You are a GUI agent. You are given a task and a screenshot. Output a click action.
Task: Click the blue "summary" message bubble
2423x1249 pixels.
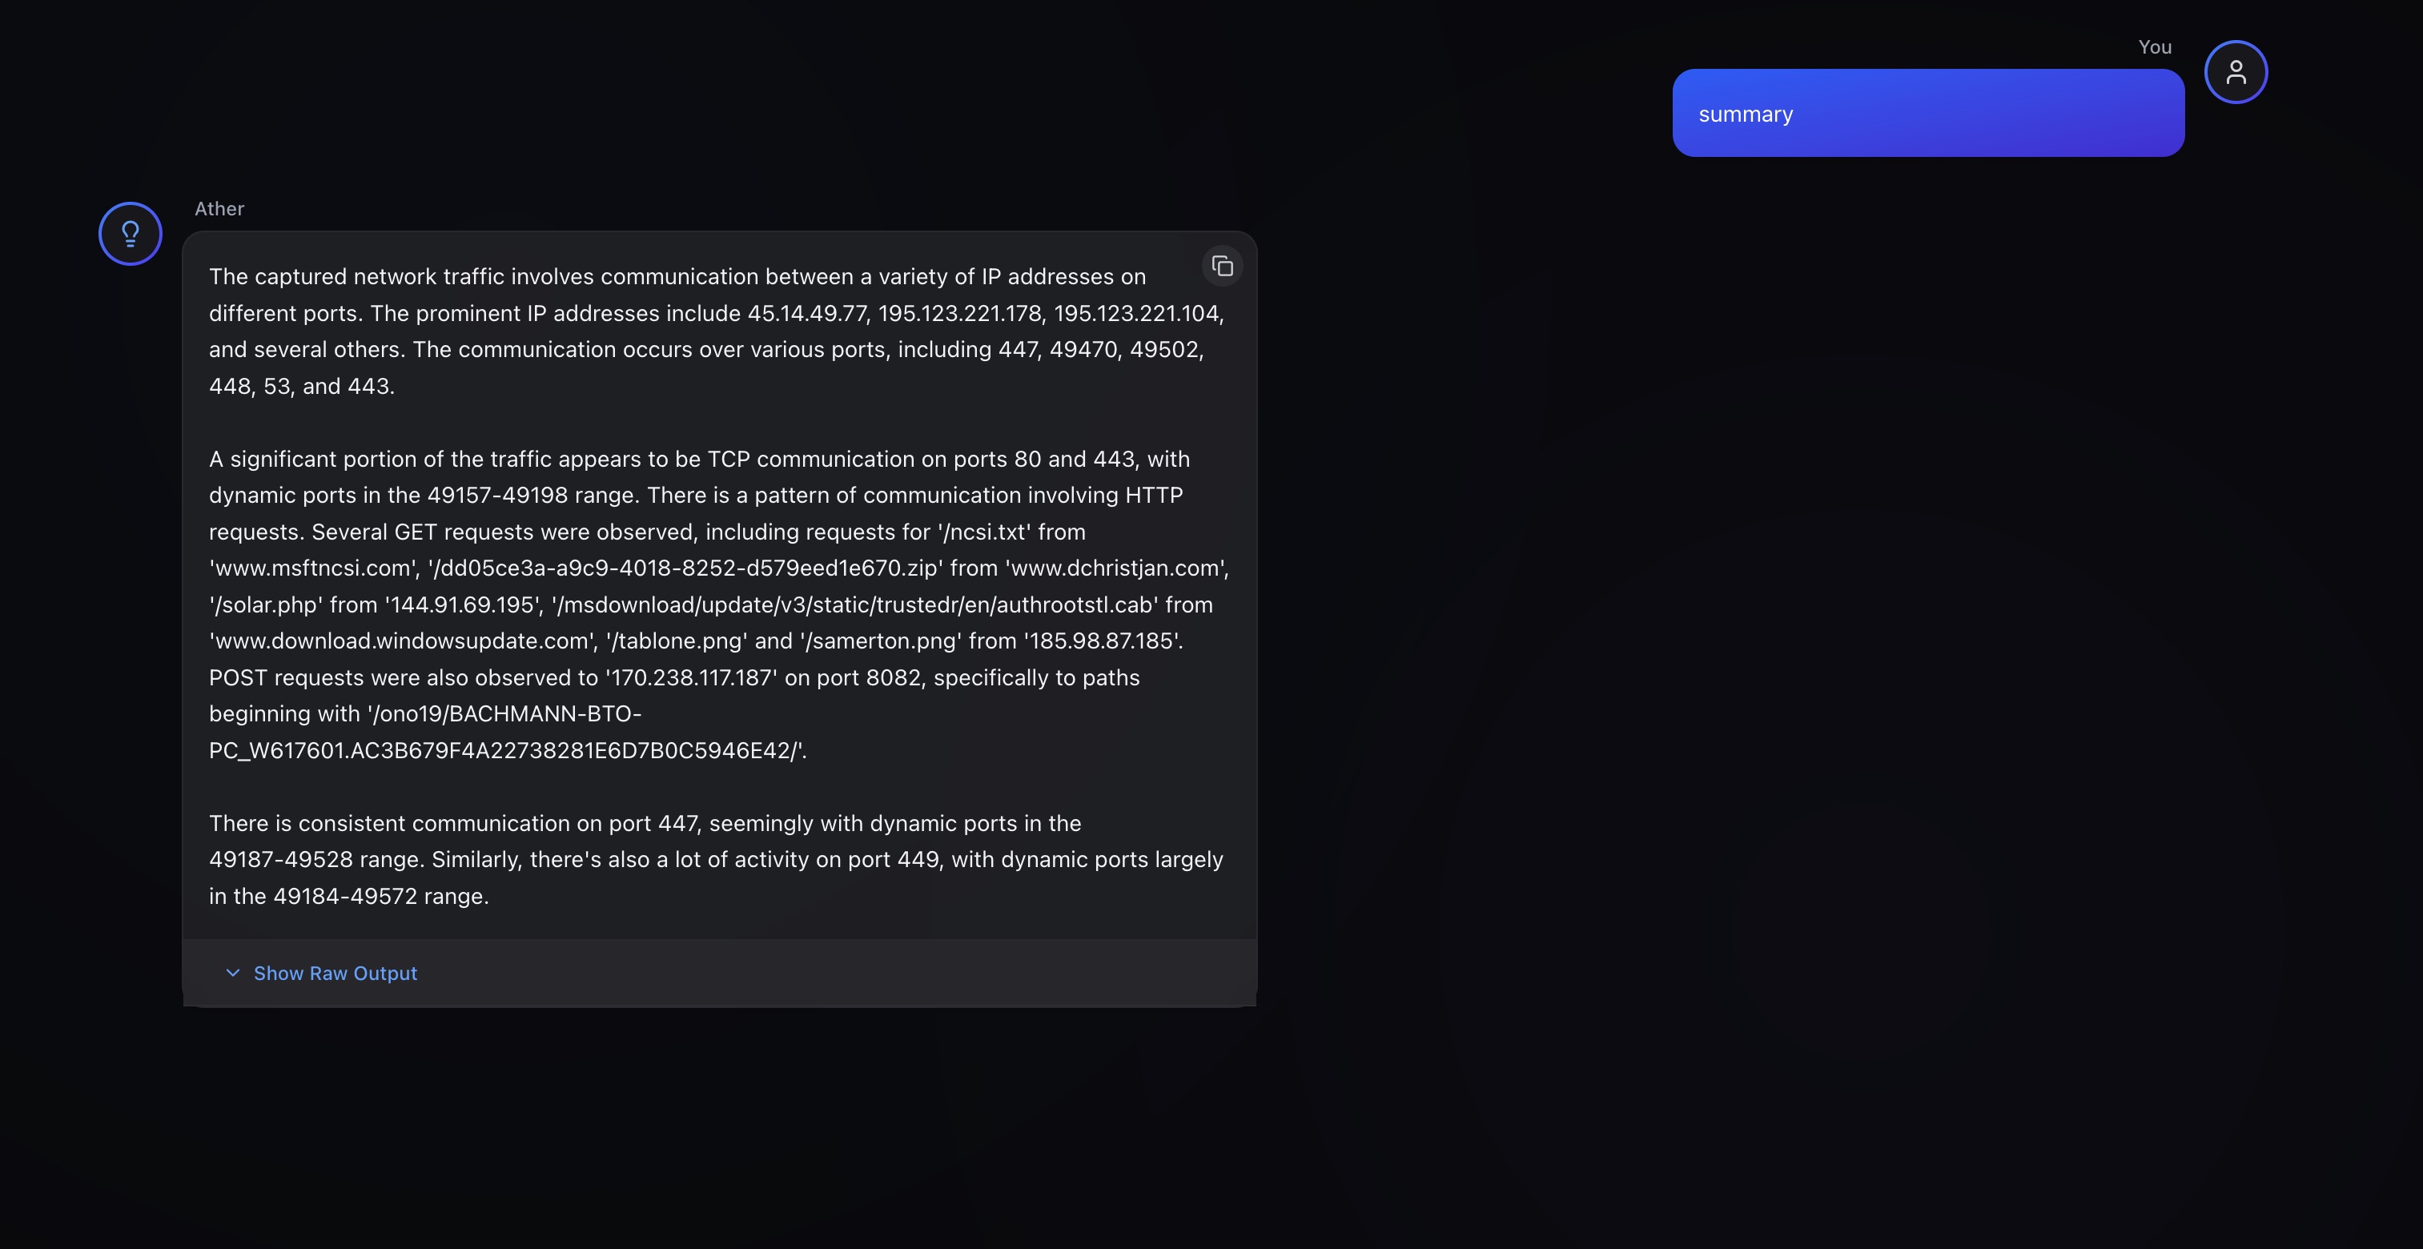1927,113
